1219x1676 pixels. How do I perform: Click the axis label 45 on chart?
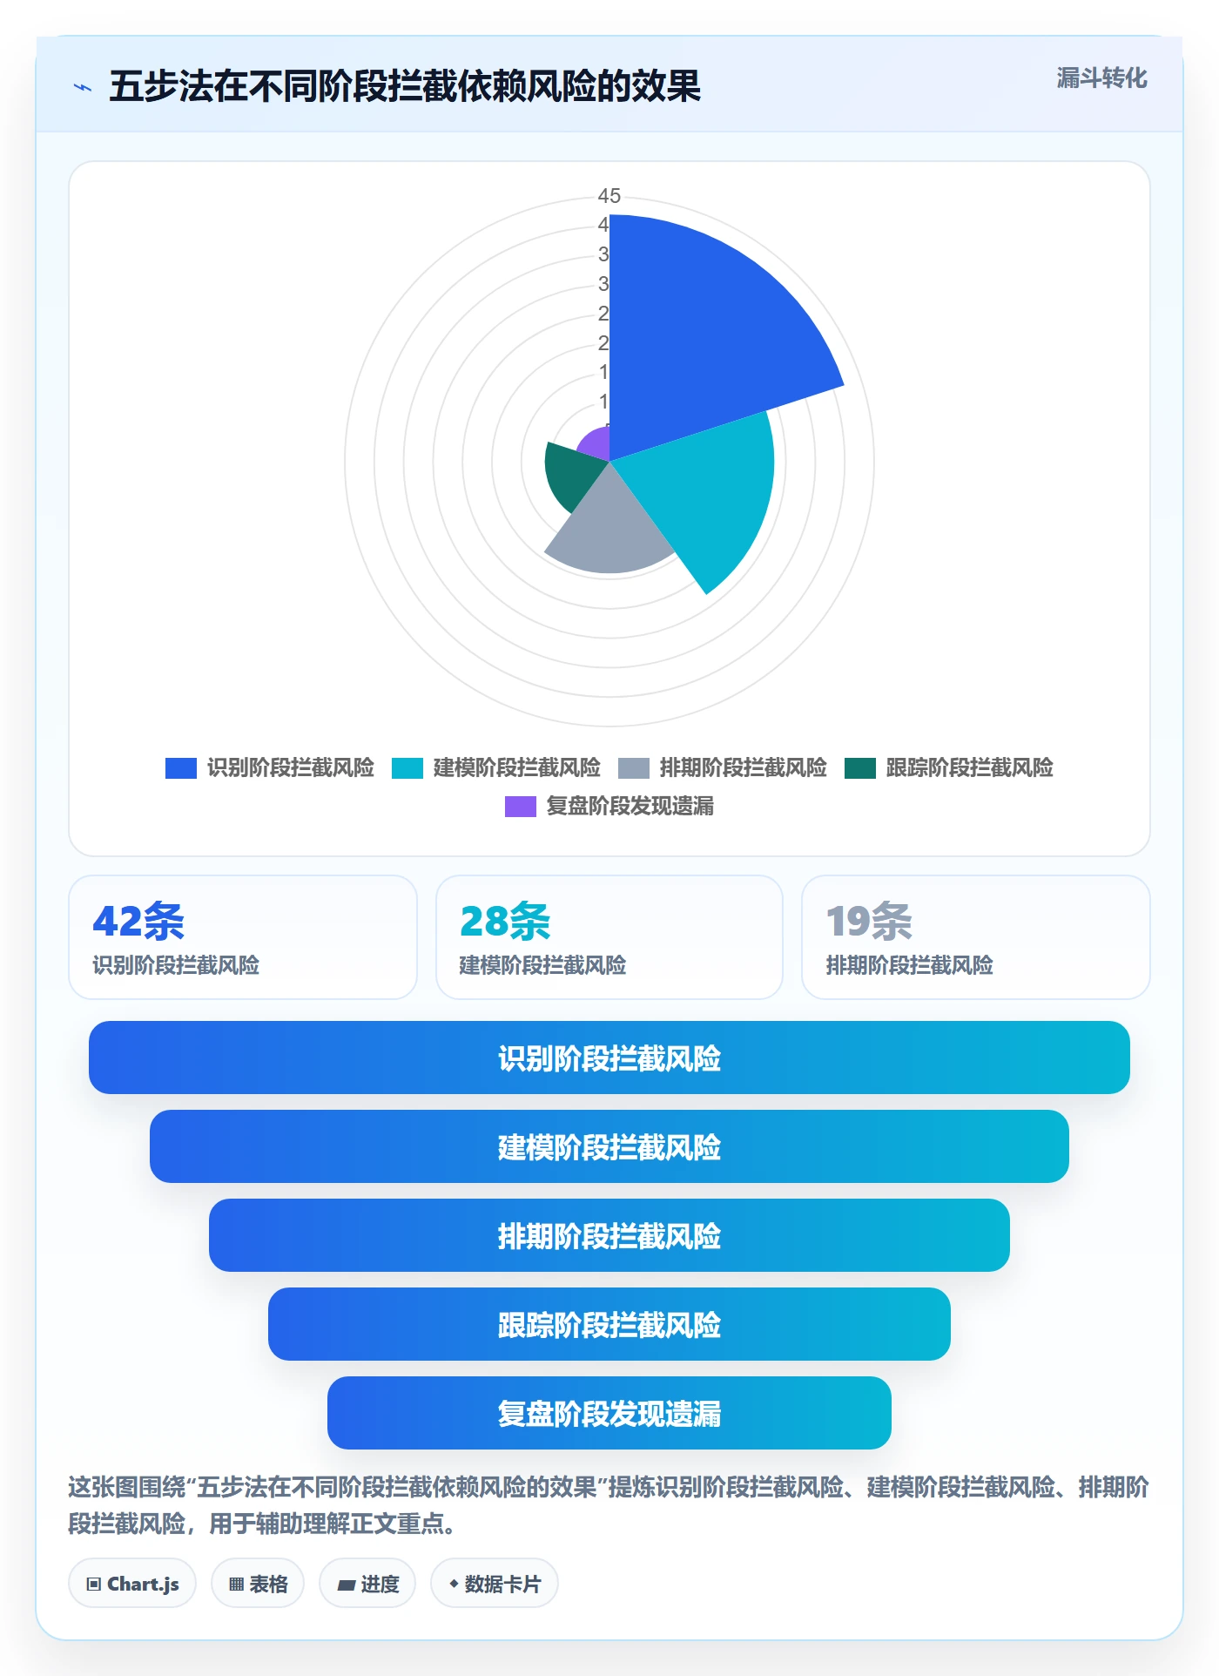pos(609,196)
